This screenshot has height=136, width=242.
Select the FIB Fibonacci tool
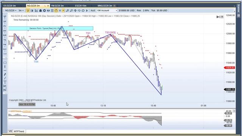[5, 45]
